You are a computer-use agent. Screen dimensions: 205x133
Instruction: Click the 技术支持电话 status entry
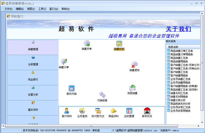point(56,130)
